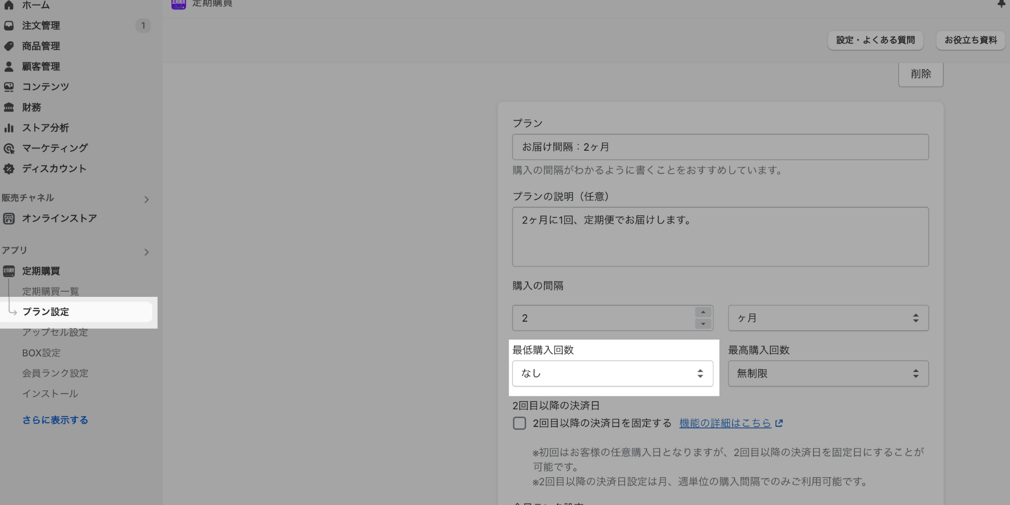Click the Home icon in sidebar

point(9,5)
